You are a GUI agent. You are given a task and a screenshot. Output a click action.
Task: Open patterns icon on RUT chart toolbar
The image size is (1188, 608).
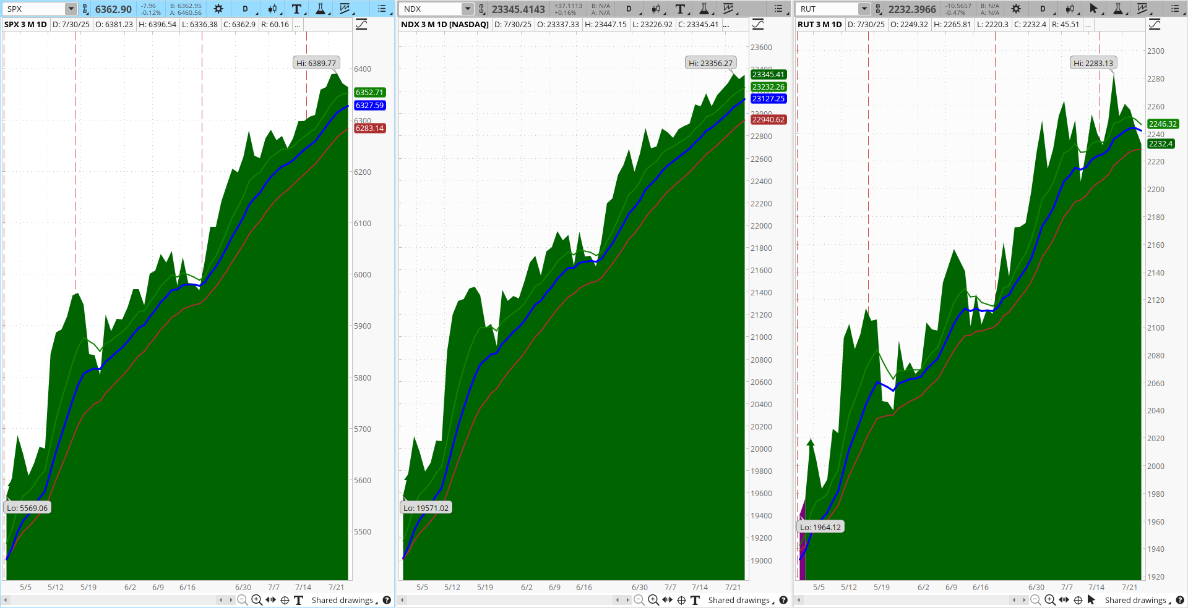[1142, 9]
